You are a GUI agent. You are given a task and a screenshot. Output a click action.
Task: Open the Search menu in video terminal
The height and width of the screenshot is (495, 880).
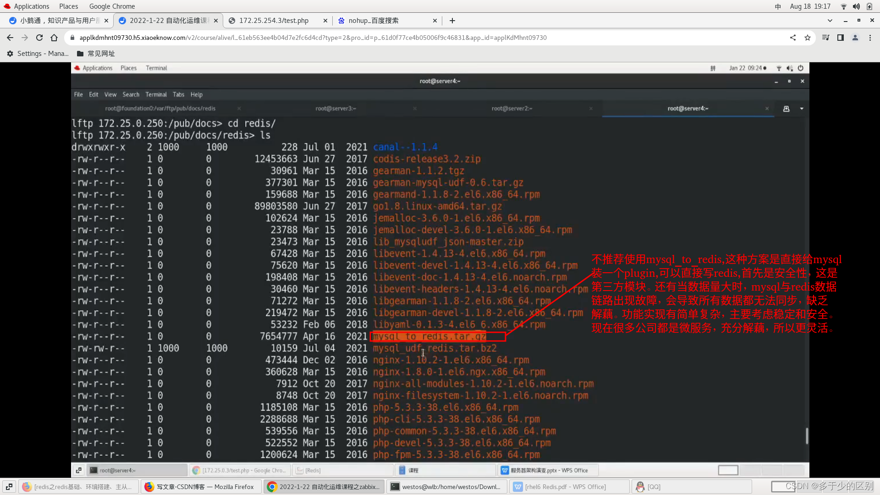pyautogui.click(x=131, y=94)
